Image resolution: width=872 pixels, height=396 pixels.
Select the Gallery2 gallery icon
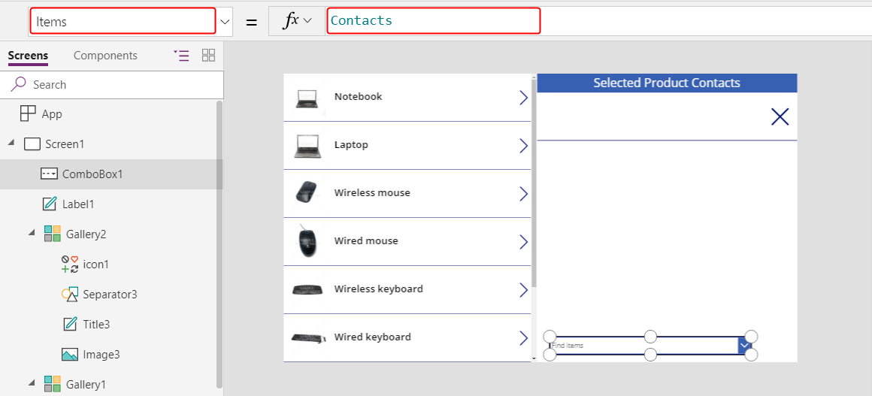53,234
